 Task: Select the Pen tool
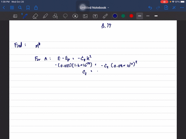coord(25,16)
